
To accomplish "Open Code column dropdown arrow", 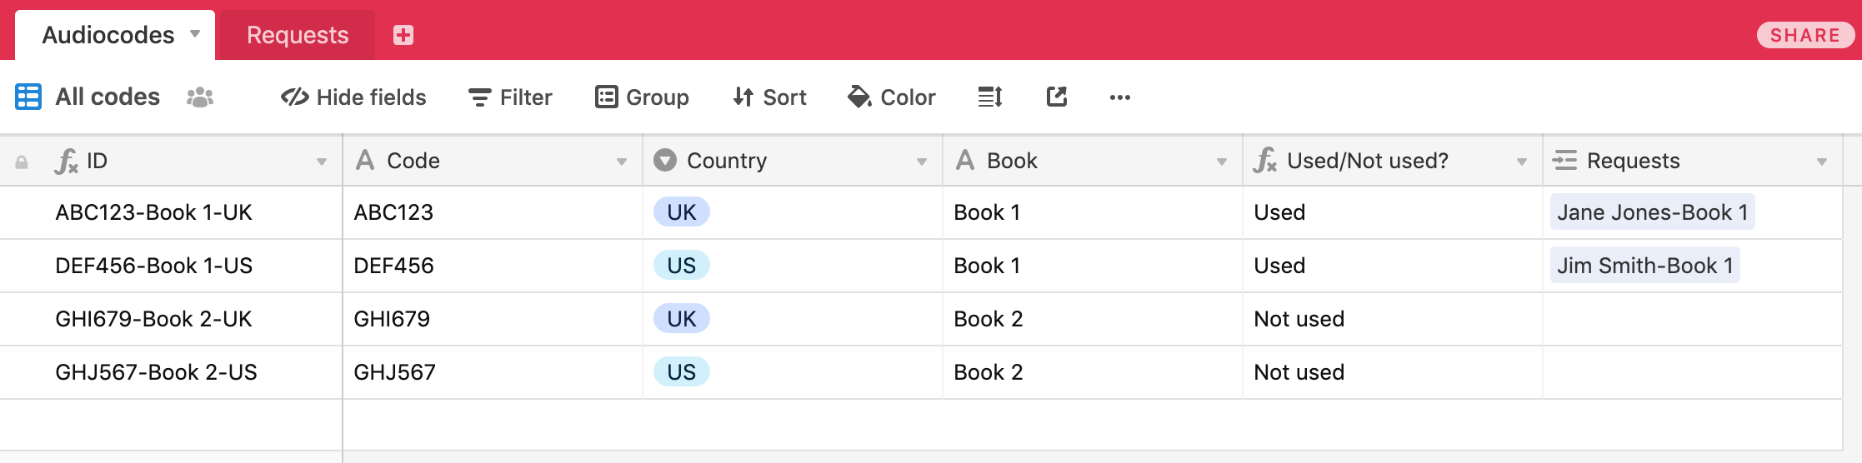I will pos(622,162).
